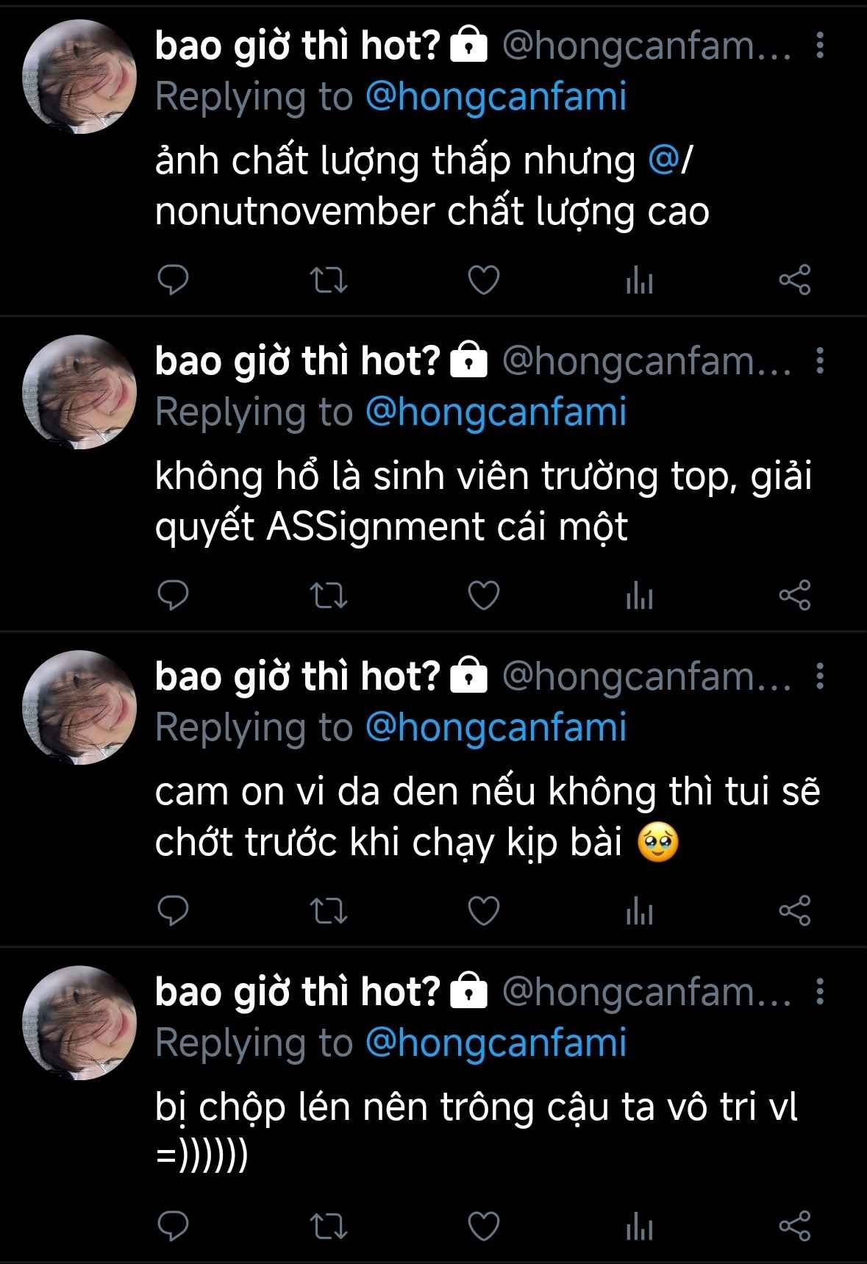
Task: Open more options for the nonutnovember tweet
Action: [820, 46]
